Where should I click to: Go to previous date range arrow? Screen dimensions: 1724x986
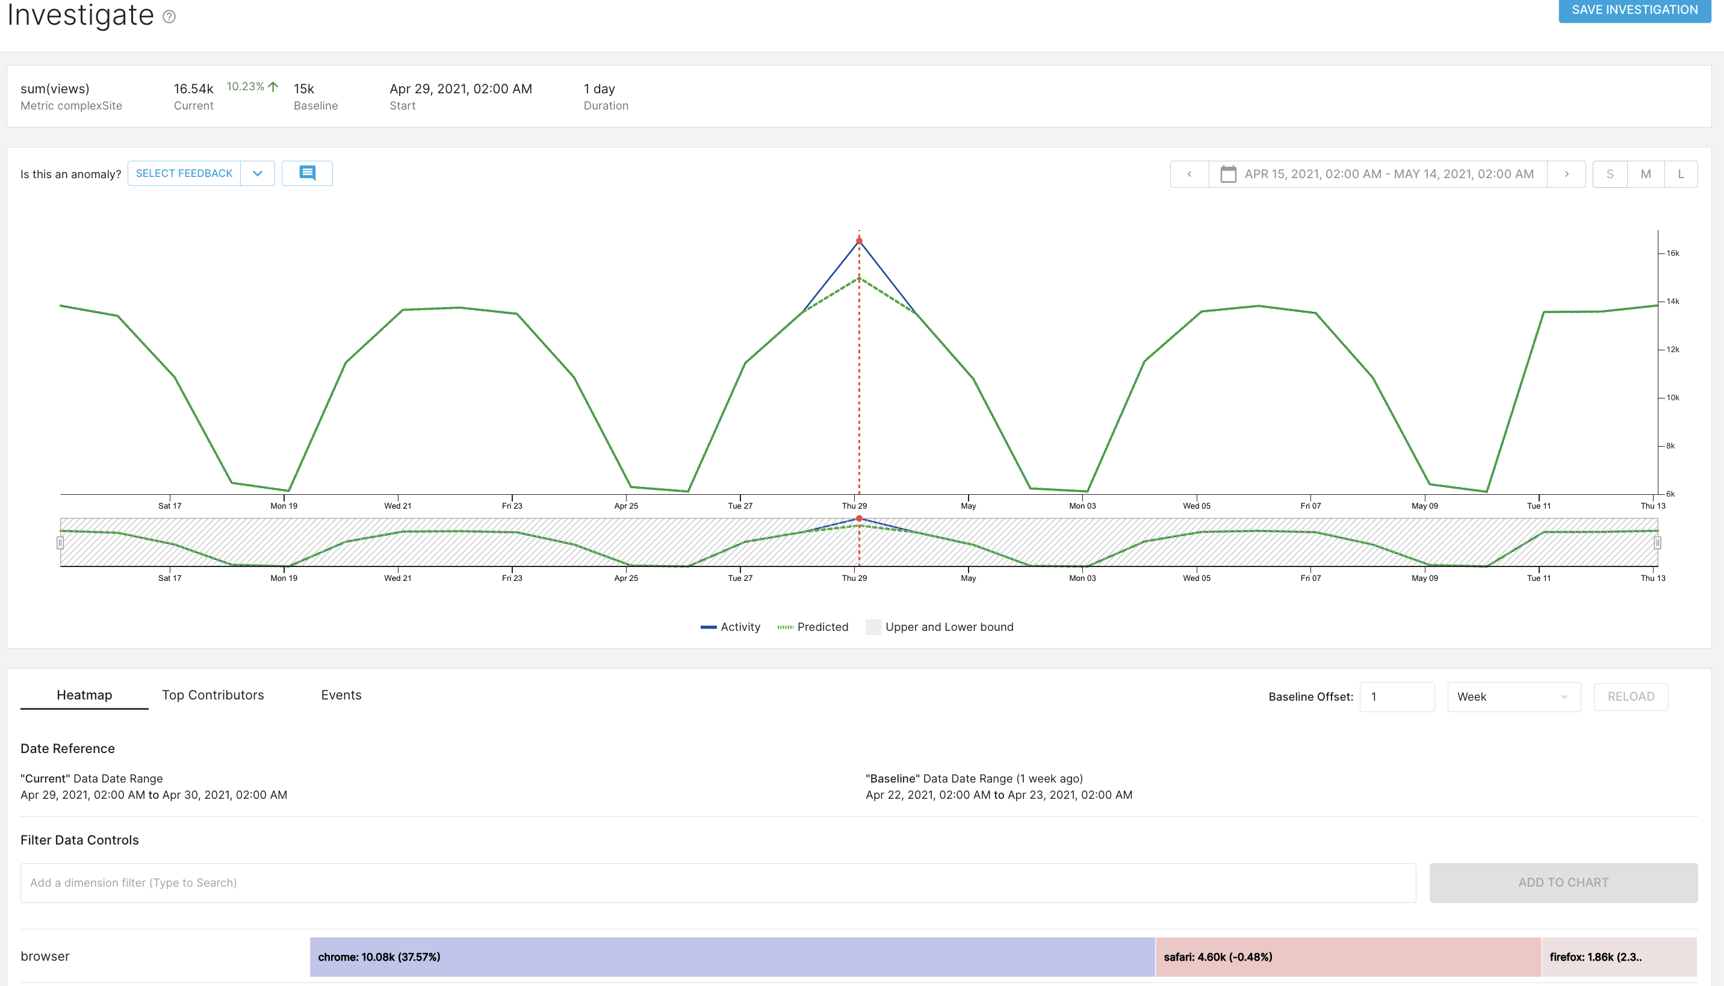click(x=1189, y=174)
